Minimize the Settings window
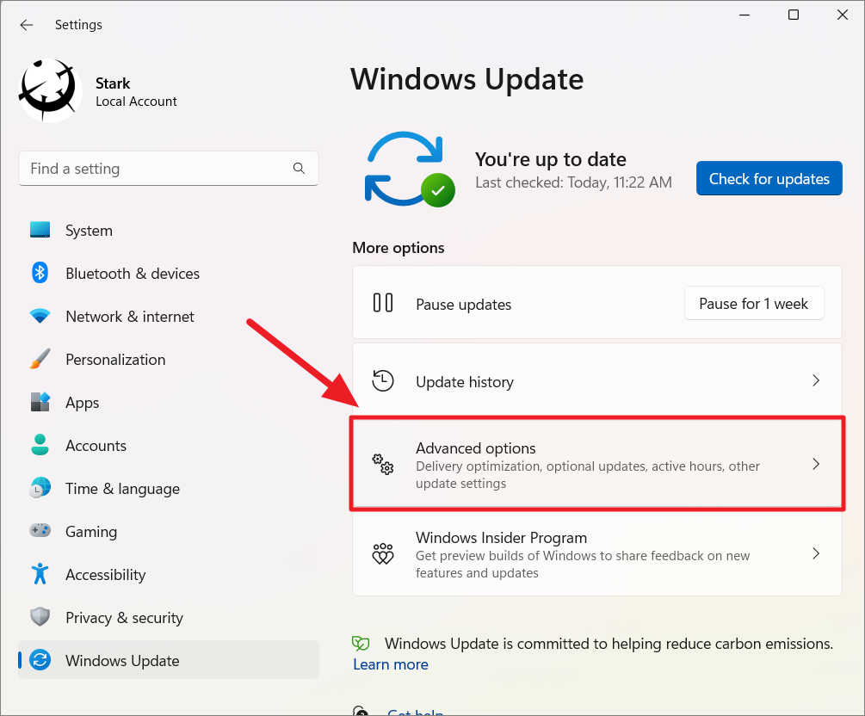 pyautogui.click(x=745, y=15)
